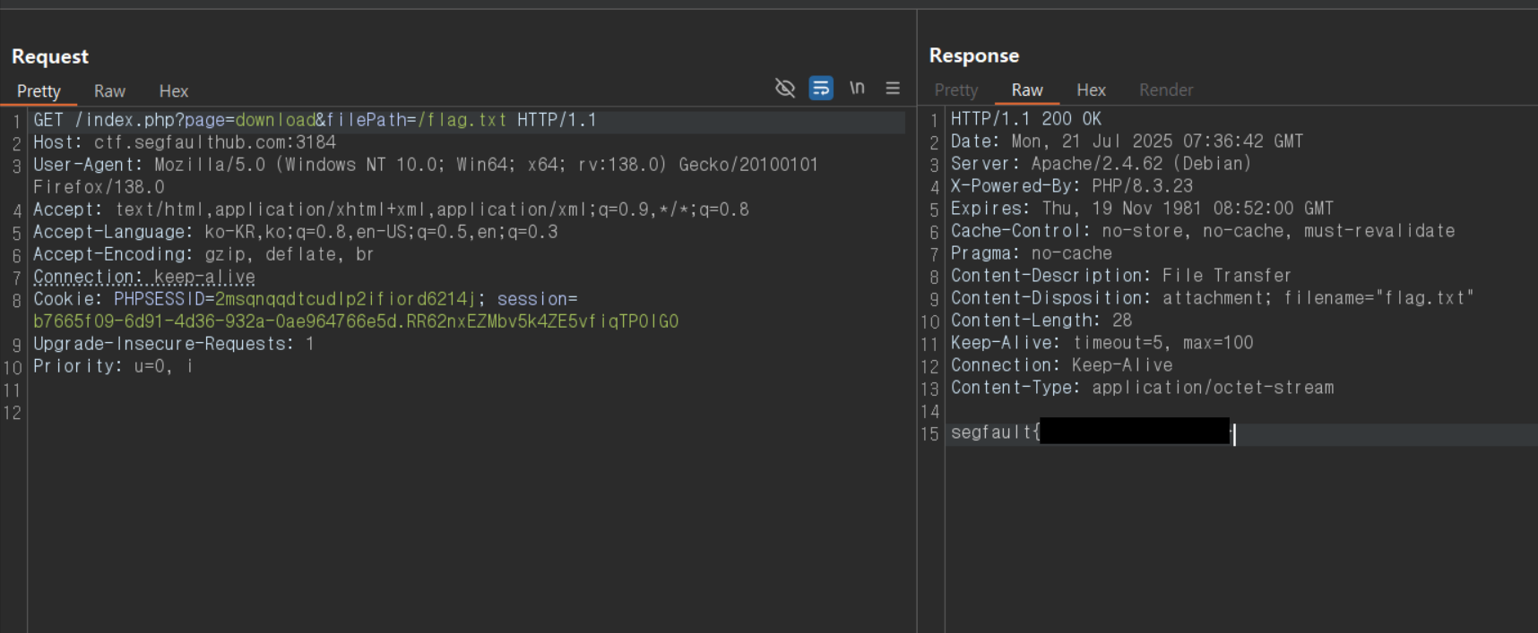Click the X-Powered-By: PHP/8.3.23 line

click(x=1072, y=186)
